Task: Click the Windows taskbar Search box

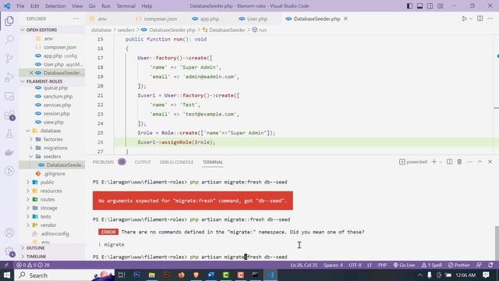Action: [x=64, y=275]
